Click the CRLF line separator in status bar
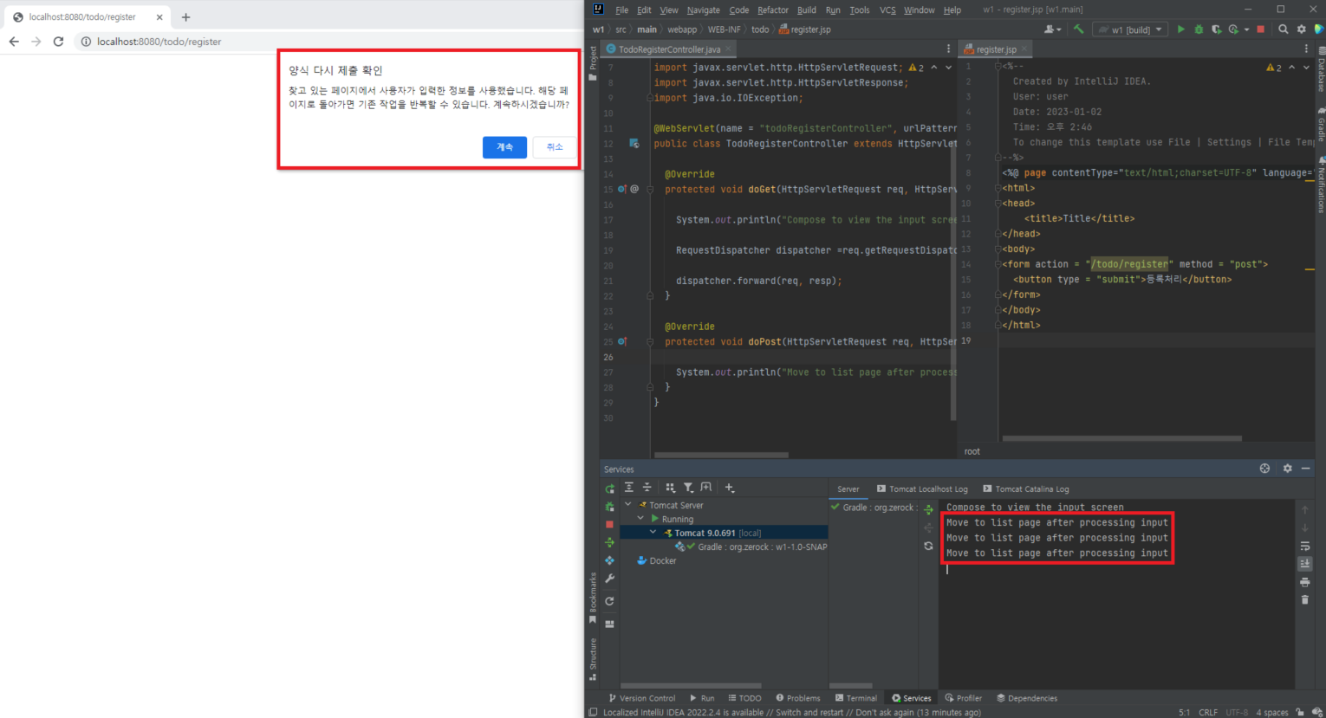The image size is (1326, 718). [1208, 712]
